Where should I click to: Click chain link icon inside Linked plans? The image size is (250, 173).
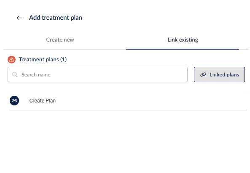[203, 75]
